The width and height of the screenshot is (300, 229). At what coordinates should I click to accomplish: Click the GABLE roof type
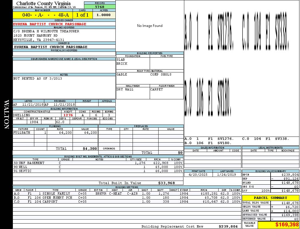[122, 74]
